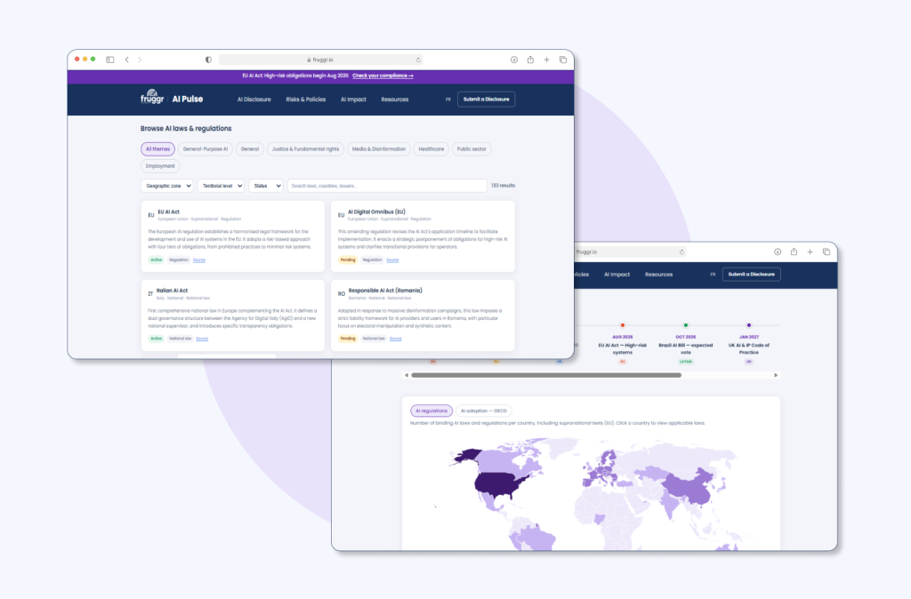
Task: Open AI Impact menu in back window
Action: [x=617, y=275]
